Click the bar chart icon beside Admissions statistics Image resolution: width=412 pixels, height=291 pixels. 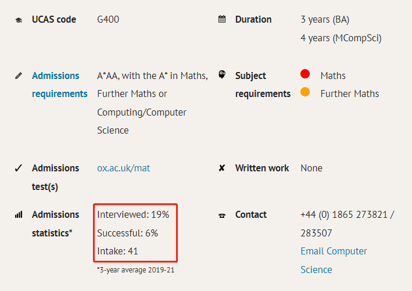[x=19, y=215]
